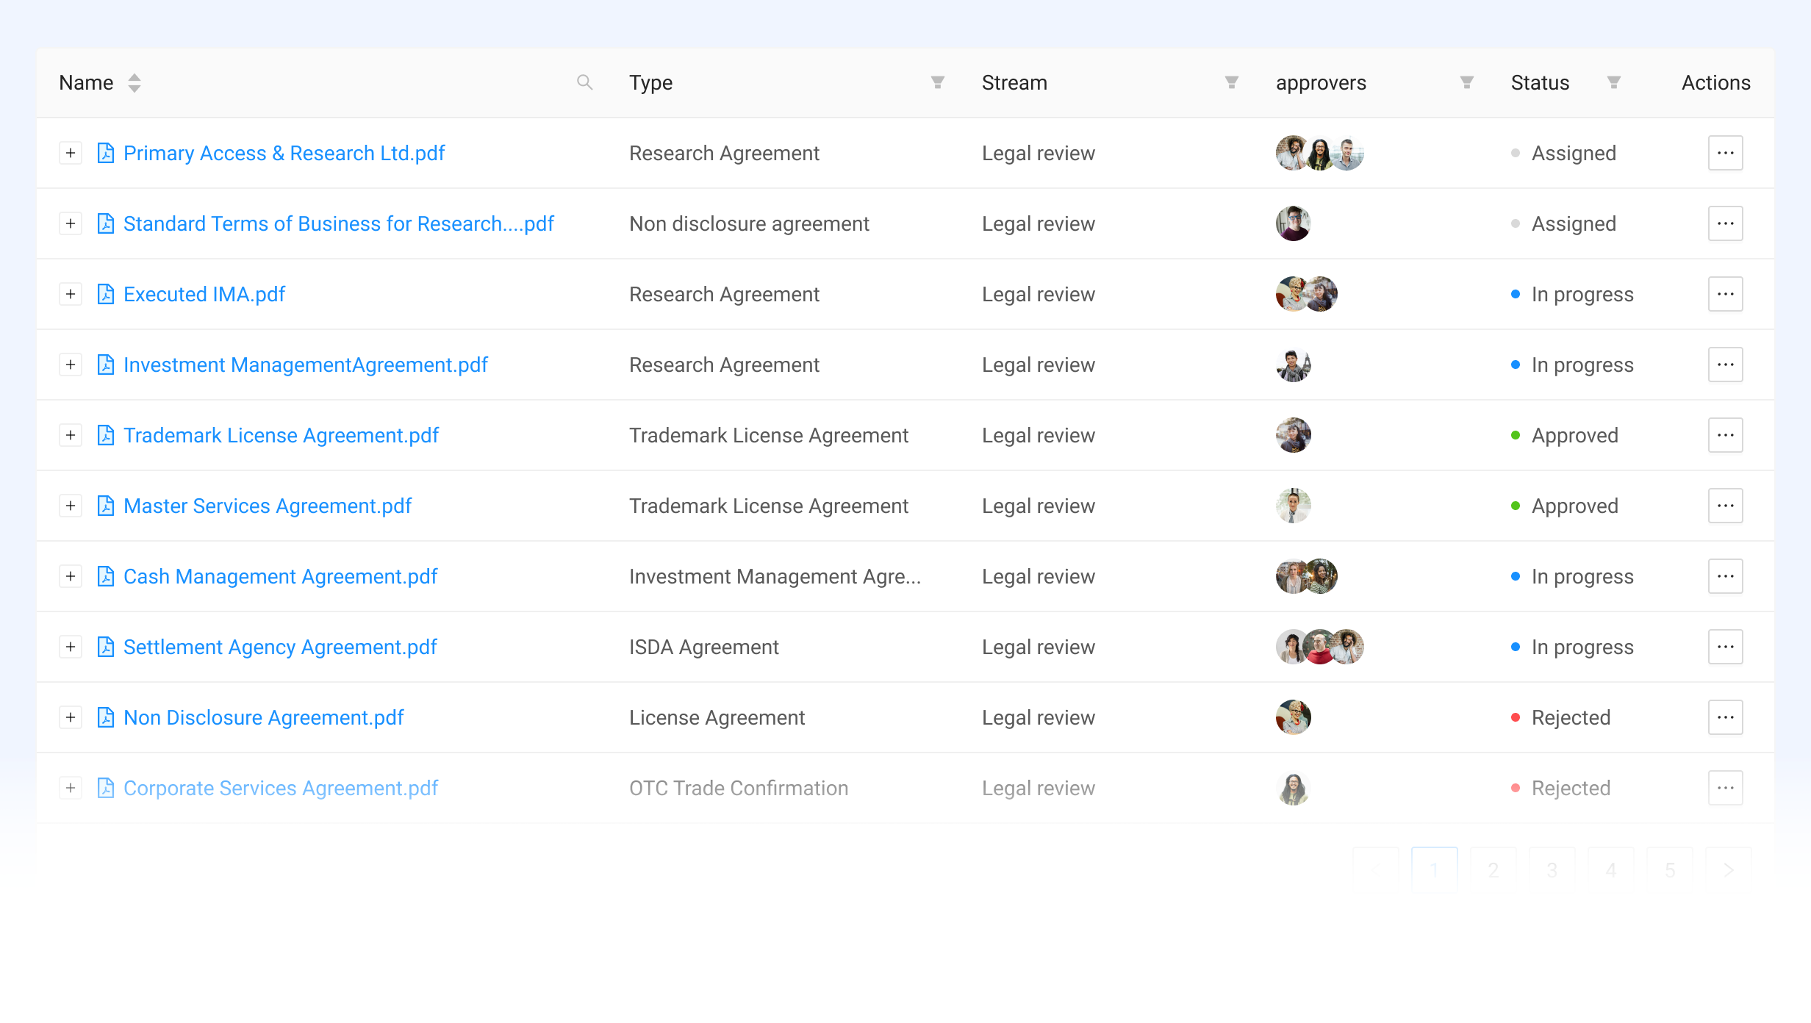The image size is (1811, 1023).
Task: Open the Stream column filter
Action: (x=1231, y=82)
